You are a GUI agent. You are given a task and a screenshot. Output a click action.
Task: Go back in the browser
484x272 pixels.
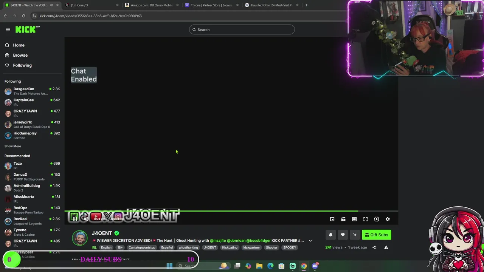pyautogui.click(x=6, y=16)
